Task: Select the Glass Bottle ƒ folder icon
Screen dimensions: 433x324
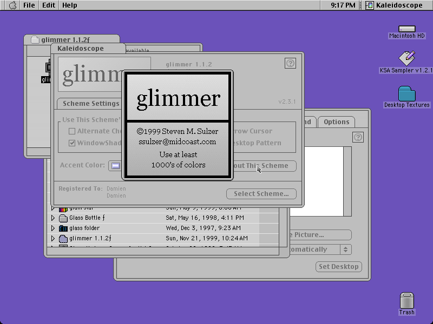Action: (63, 218)
